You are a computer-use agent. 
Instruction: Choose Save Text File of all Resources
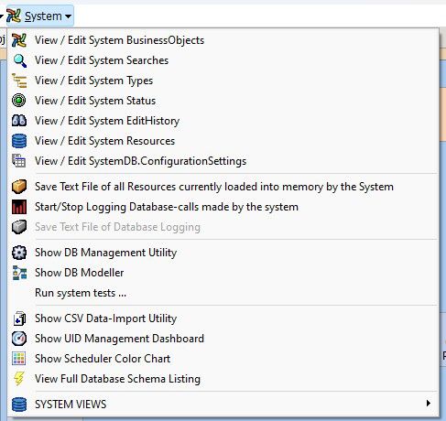point(223,187)
